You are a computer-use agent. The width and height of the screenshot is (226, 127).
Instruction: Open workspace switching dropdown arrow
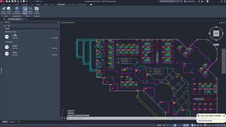tap(208, 126)
